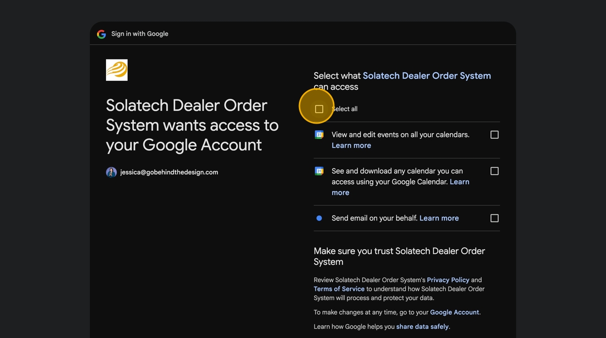Click the Sign in with Google header text

coord(140,34)
